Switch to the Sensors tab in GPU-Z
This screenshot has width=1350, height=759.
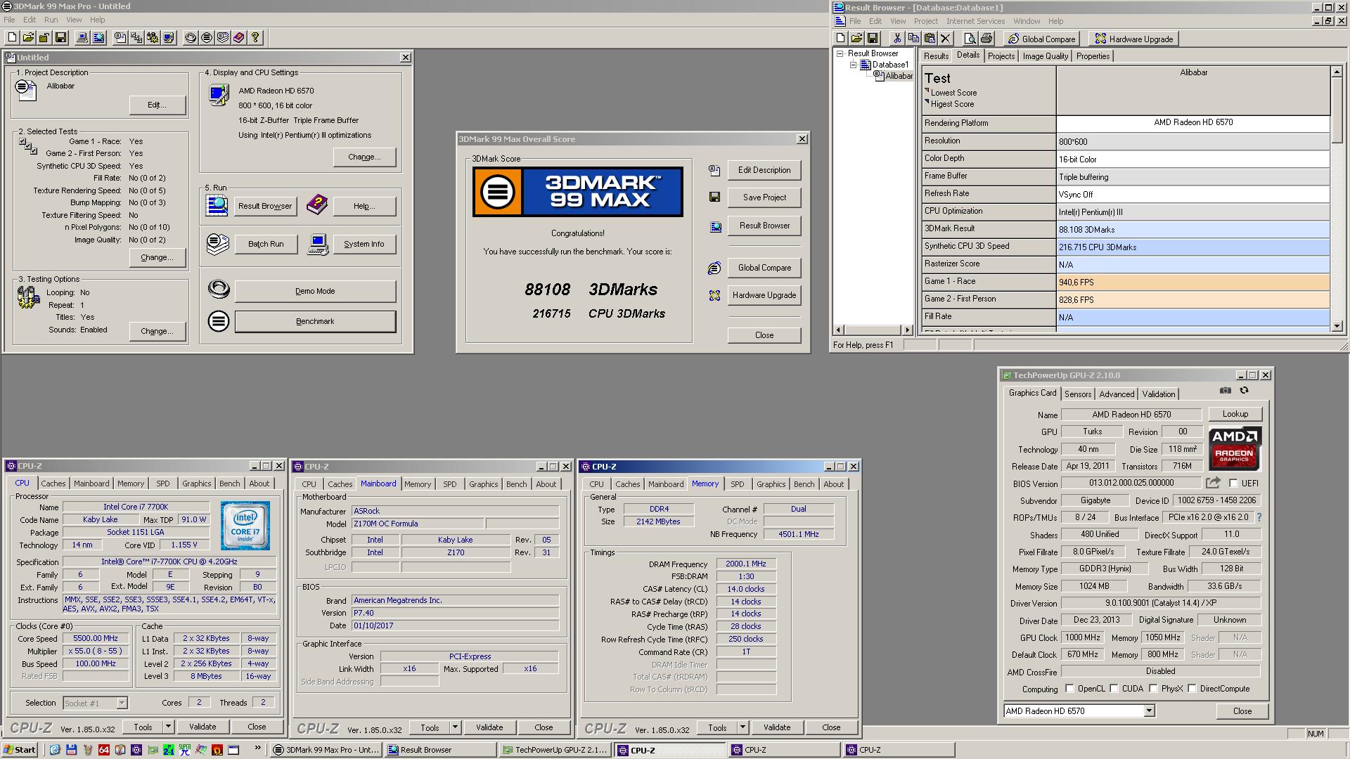[x=1077, y=394]
